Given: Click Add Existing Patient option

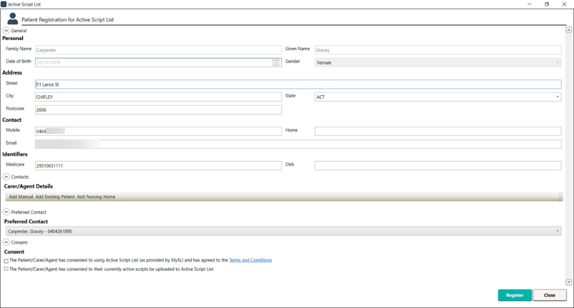Looking at the screenshot, I should point(55,197).
